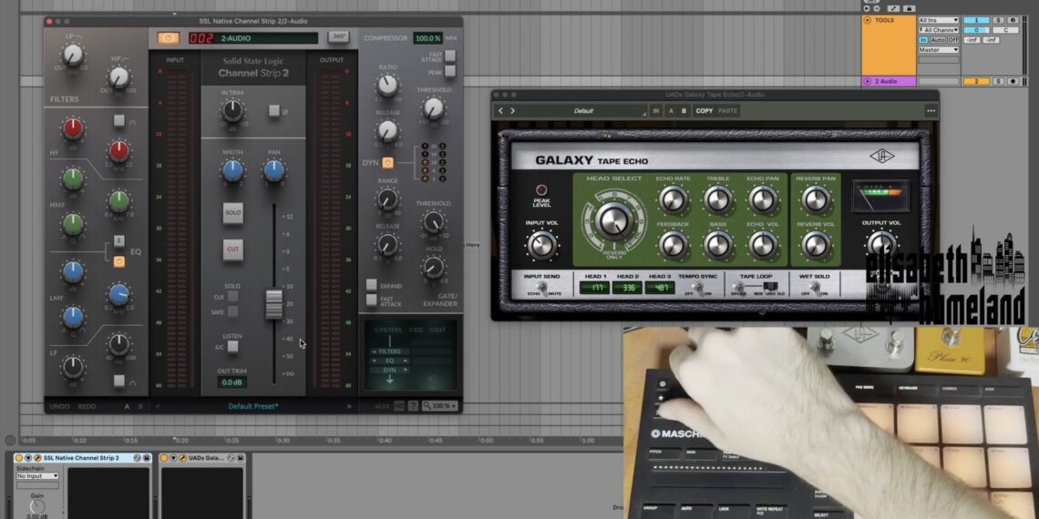Click the 360° button on SSL plugin
Viewport: 1039px width, 519px height.
point(338,37)
